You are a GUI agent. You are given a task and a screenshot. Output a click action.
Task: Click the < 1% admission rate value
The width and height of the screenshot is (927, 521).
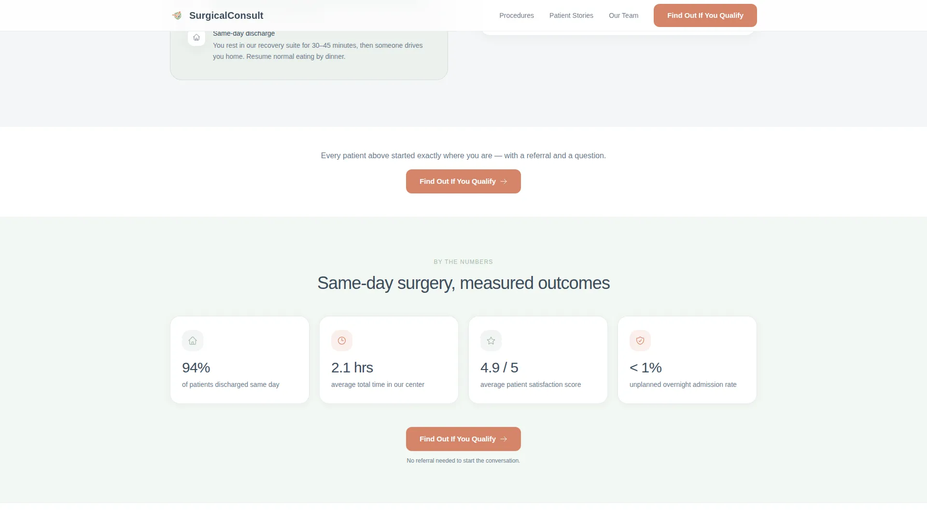click(x=646, y=368)
